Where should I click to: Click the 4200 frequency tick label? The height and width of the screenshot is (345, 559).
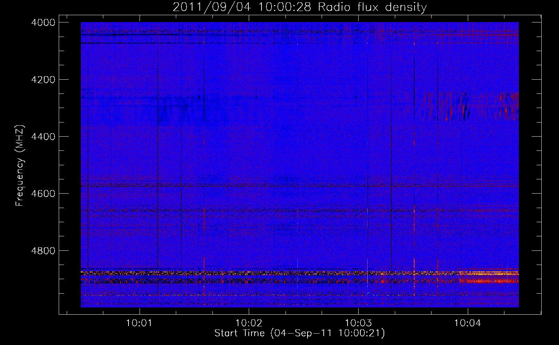[43, 80]
